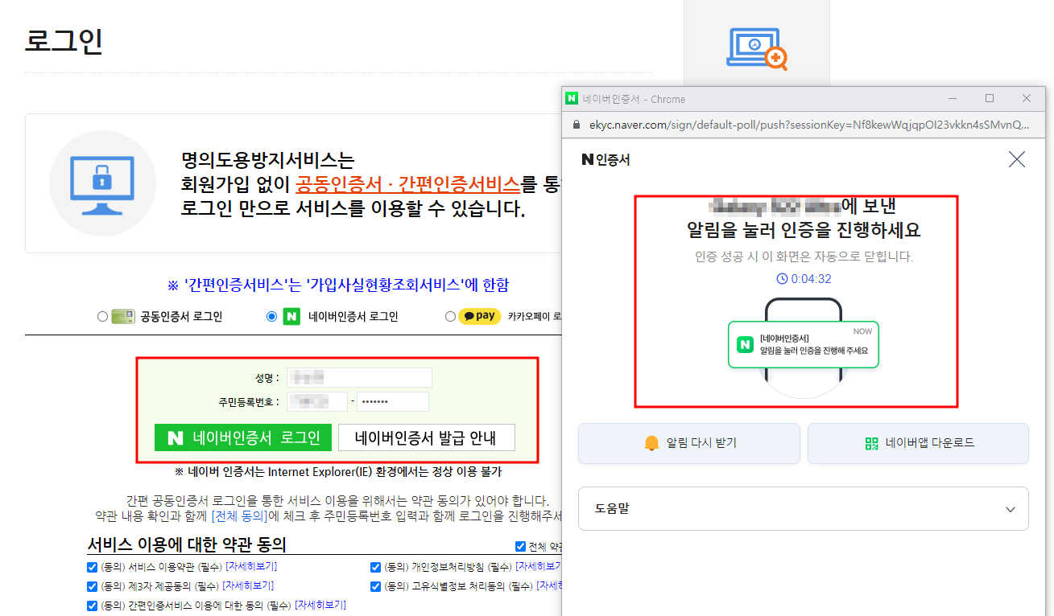Uncheck 제3자 제공동의 (필수) checkbox
The image size is (1054, 616).
point(92,586)
